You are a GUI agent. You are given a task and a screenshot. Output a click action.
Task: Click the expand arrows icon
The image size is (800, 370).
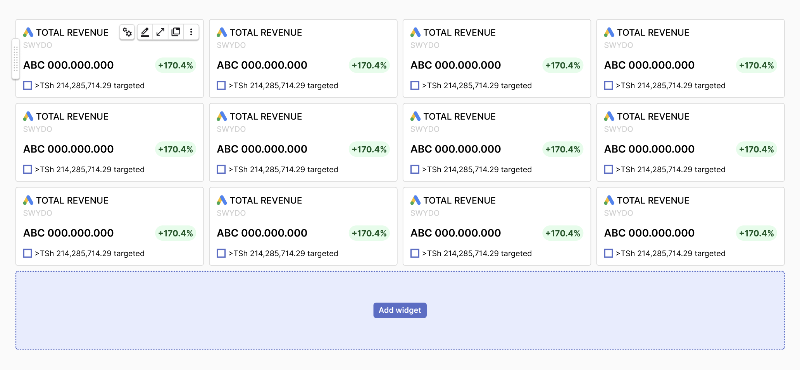160,32
